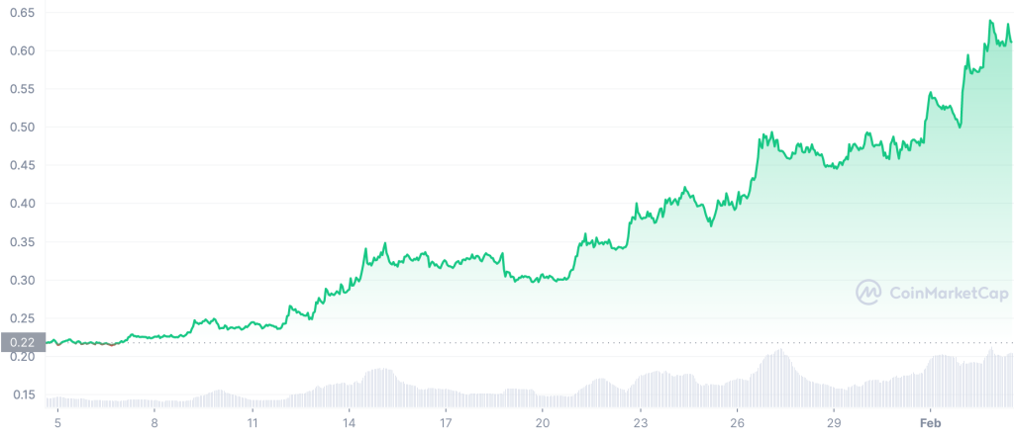Click the red line segment near day 6
The width and height of the screenshot is (1014, 436).
pyautogui.click(x=112, y=345)
